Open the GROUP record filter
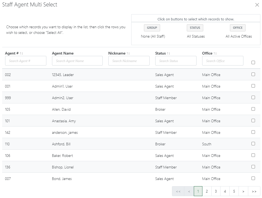Screen dimensions: 262x198 [152, 28]
